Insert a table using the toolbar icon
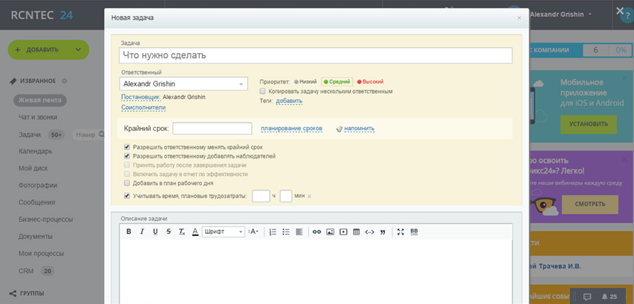The image size is (634, 304). [356, 232]
